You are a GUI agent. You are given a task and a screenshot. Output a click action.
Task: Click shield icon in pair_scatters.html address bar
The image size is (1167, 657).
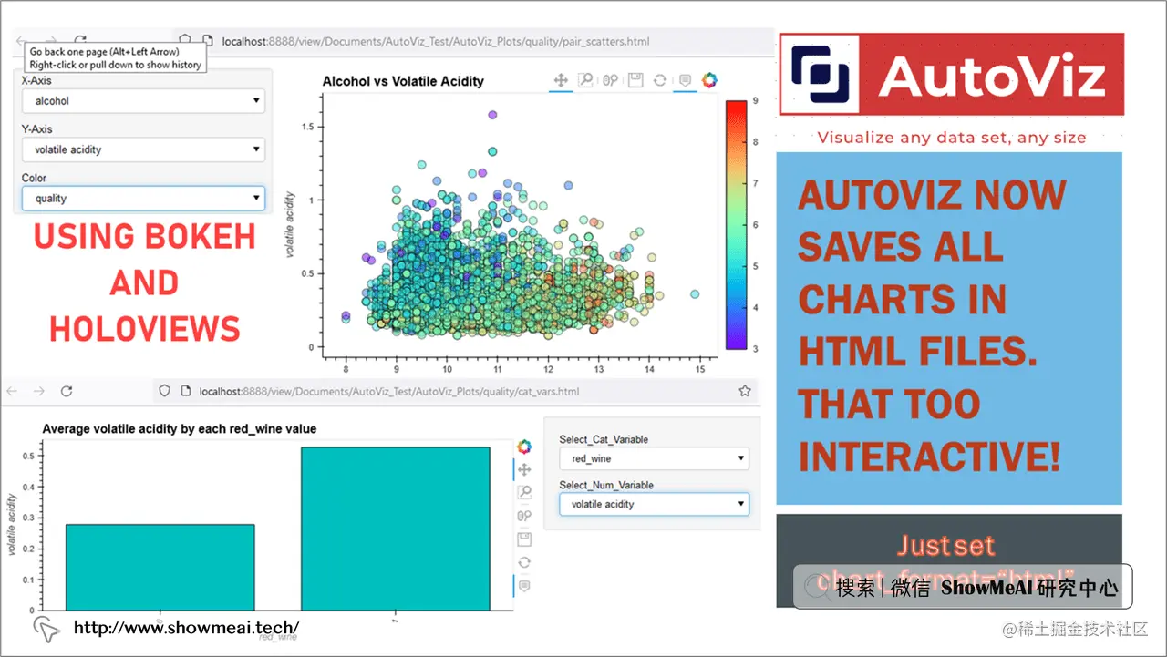pyautogui.click(x=185, y=41)
